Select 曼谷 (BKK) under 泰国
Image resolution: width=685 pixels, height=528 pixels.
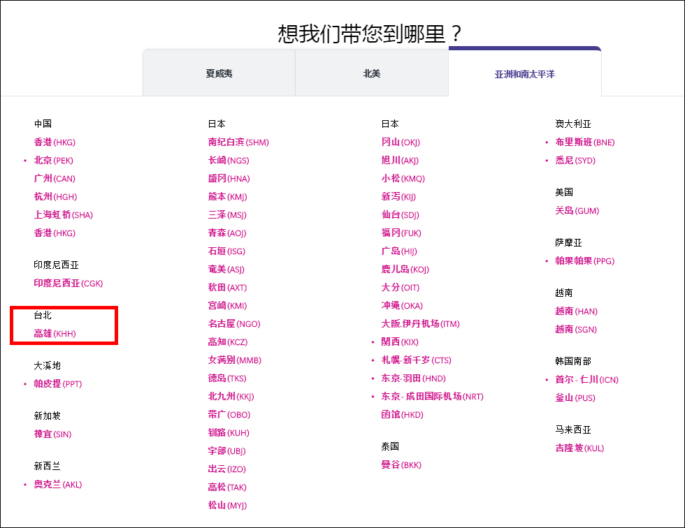tap(400, 464)
